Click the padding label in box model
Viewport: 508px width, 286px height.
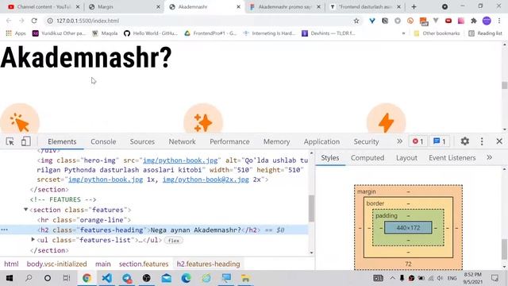tap(387, 215)
